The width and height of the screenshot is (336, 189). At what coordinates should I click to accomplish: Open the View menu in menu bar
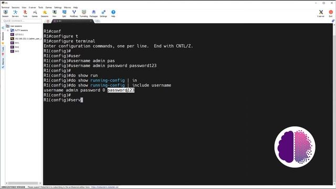pyautogui.click(x=24, y=7)
